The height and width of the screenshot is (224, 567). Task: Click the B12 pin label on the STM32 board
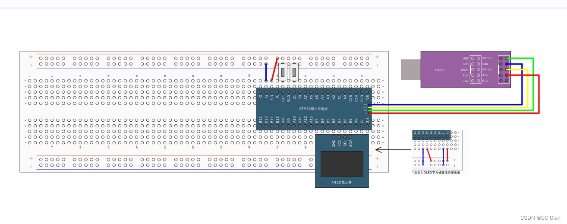(261, 119)
